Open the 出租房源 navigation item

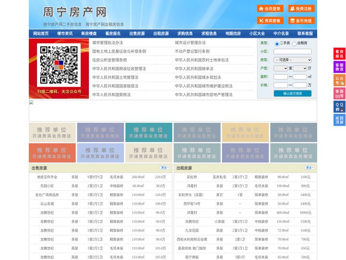pos(161,34)
